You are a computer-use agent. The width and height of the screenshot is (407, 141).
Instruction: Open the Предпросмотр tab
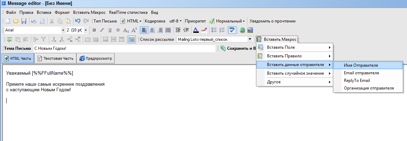[96, 58]
